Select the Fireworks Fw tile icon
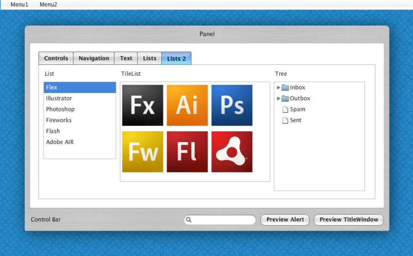 tap(143, 152)
